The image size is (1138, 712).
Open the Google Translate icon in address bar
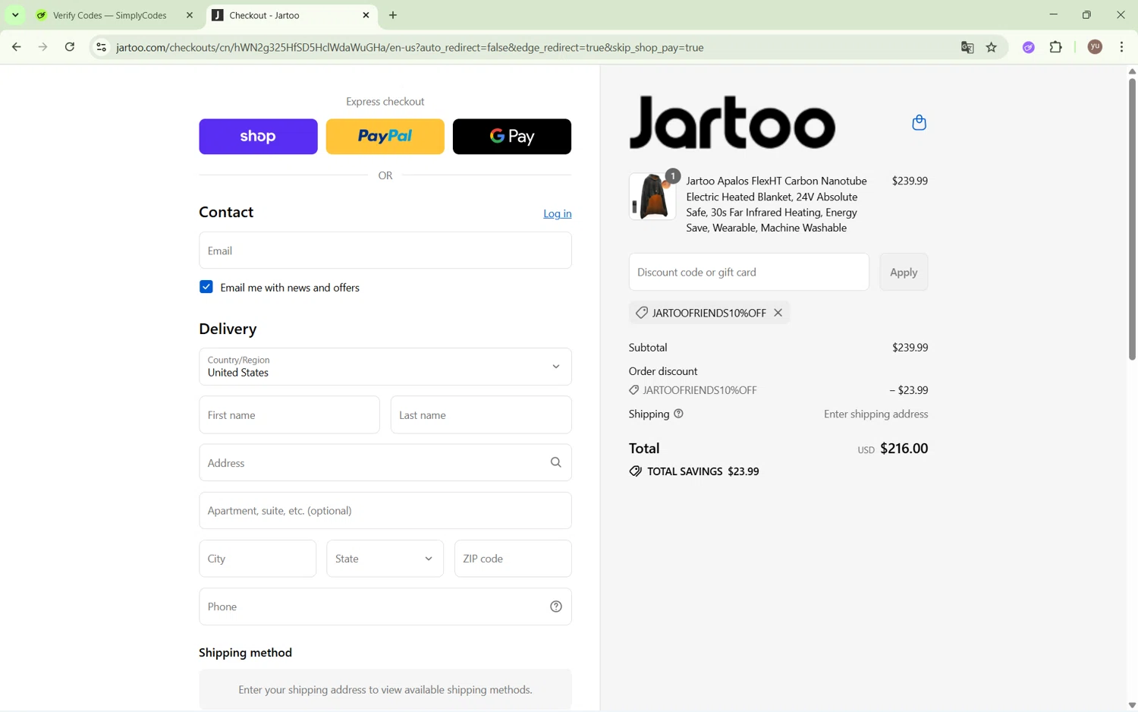967,47
